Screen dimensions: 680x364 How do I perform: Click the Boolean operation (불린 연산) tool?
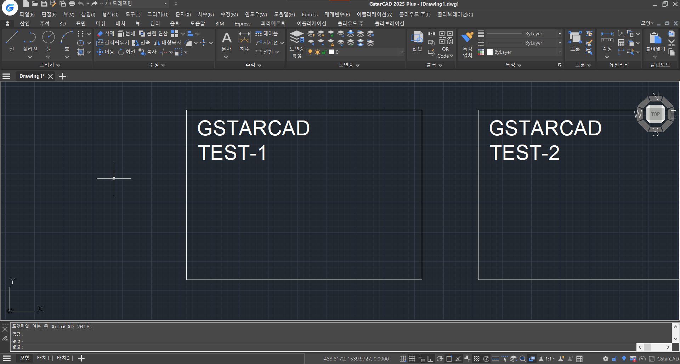pos(153,34)
